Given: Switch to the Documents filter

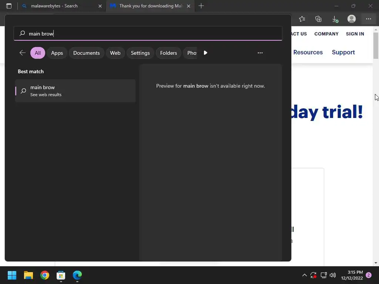Looking at the screenshot, I should (x=86, y=53).
